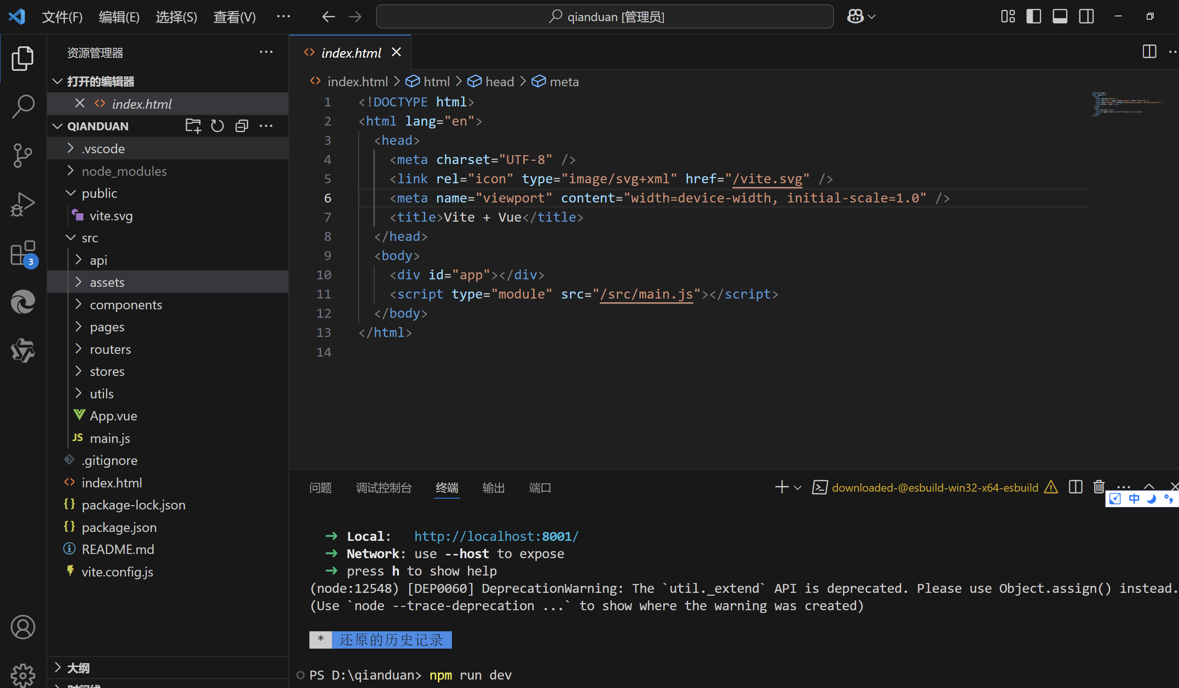The image size is (1179, 688).
Task: Close index.html in the open editors list
Action: coord(80,103)
